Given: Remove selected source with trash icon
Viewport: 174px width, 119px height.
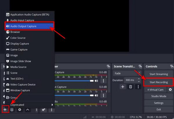Looking at the screenshot, I should tap(12, 110).
